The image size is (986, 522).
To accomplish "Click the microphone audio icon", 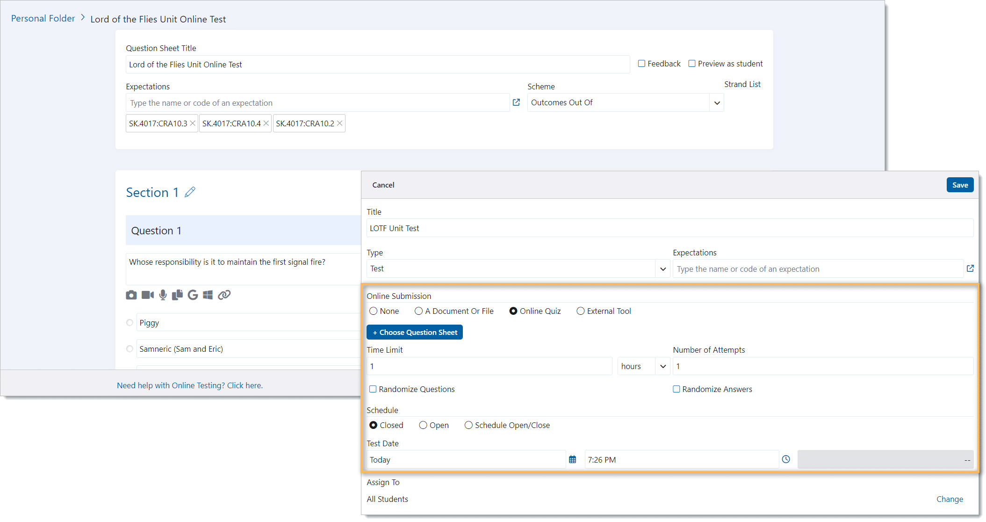I will click(163, 295).
